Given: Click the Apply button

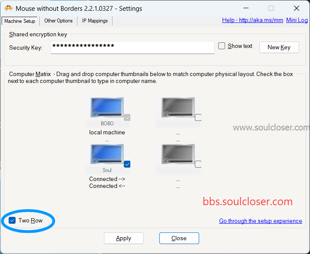Looking at the screenshot, I should coord(123,238).
